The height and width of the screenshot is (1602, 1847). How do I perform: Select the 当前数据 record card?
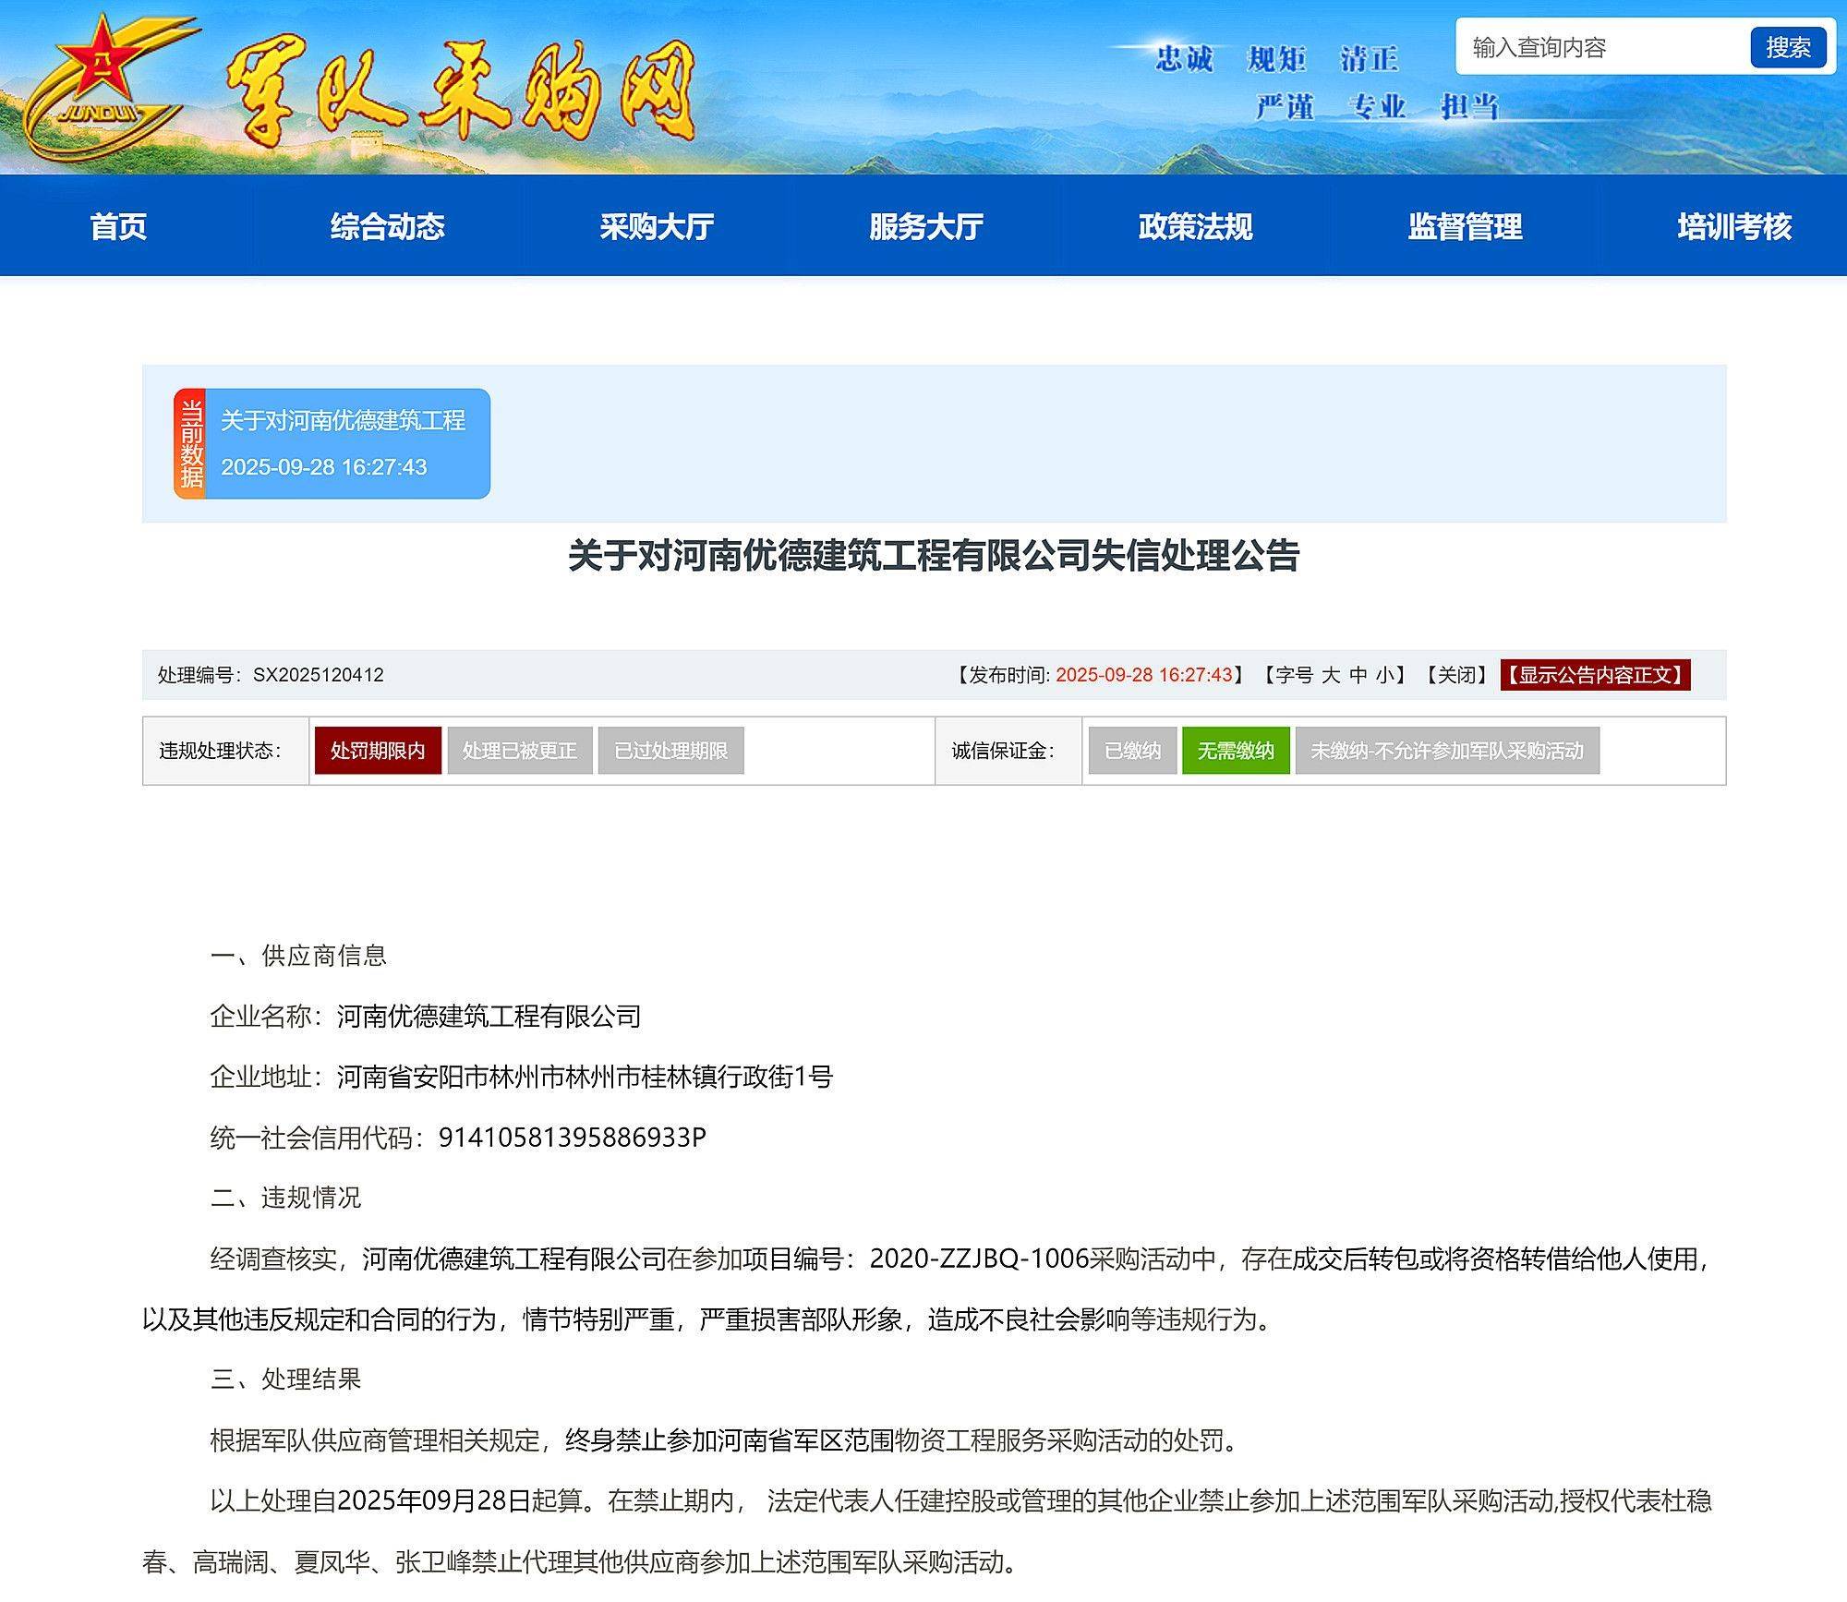[x=332, y=444]
